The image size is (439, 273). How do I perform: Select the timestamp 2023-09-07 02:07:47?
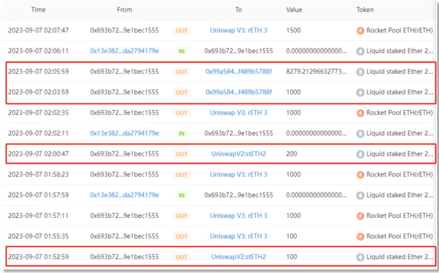(38, 30)
